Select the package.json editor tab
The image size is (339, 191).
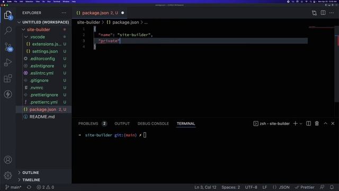[x=100, y=13]
